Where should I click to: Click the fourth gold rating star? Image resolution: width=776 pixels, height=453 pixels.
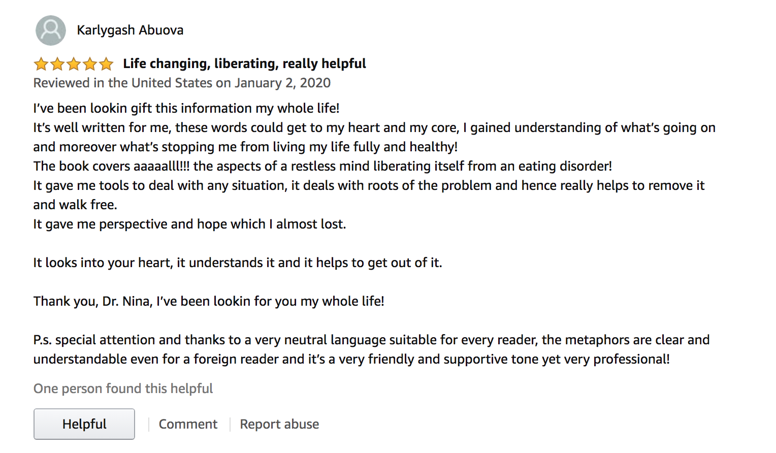click(90, 64)
